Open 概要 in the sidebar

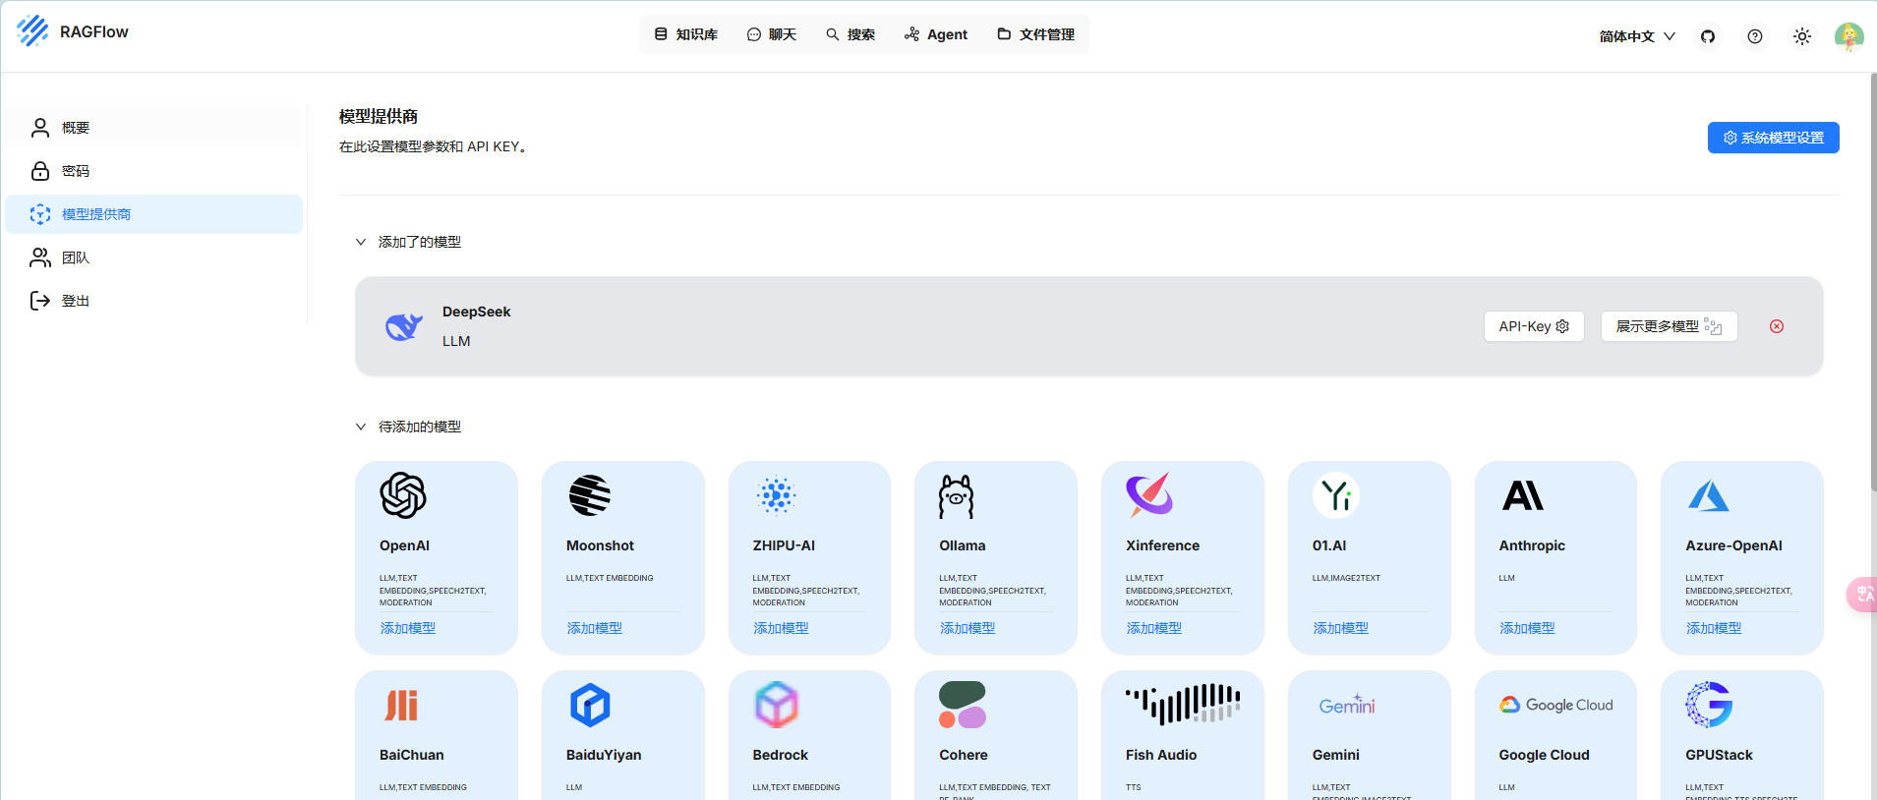coord(154,128)
